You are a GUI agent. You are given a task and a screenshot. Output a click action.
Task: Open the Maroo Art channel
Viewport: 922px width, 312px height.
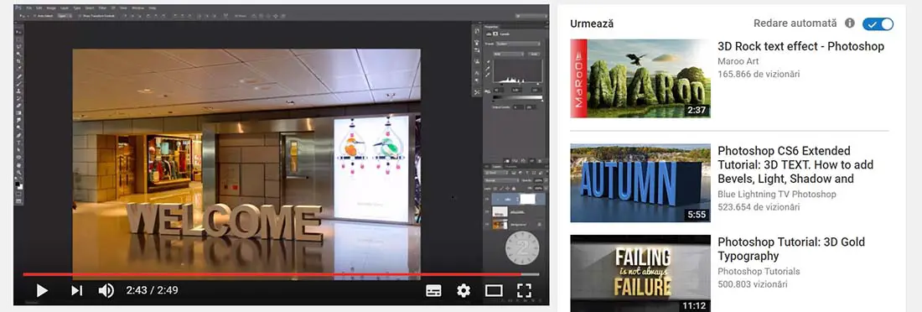(x=738, y=61)
